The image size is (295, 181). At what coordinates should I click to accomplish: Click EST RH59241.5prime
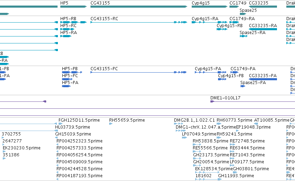pyautogui.click(x=234, y=134)
